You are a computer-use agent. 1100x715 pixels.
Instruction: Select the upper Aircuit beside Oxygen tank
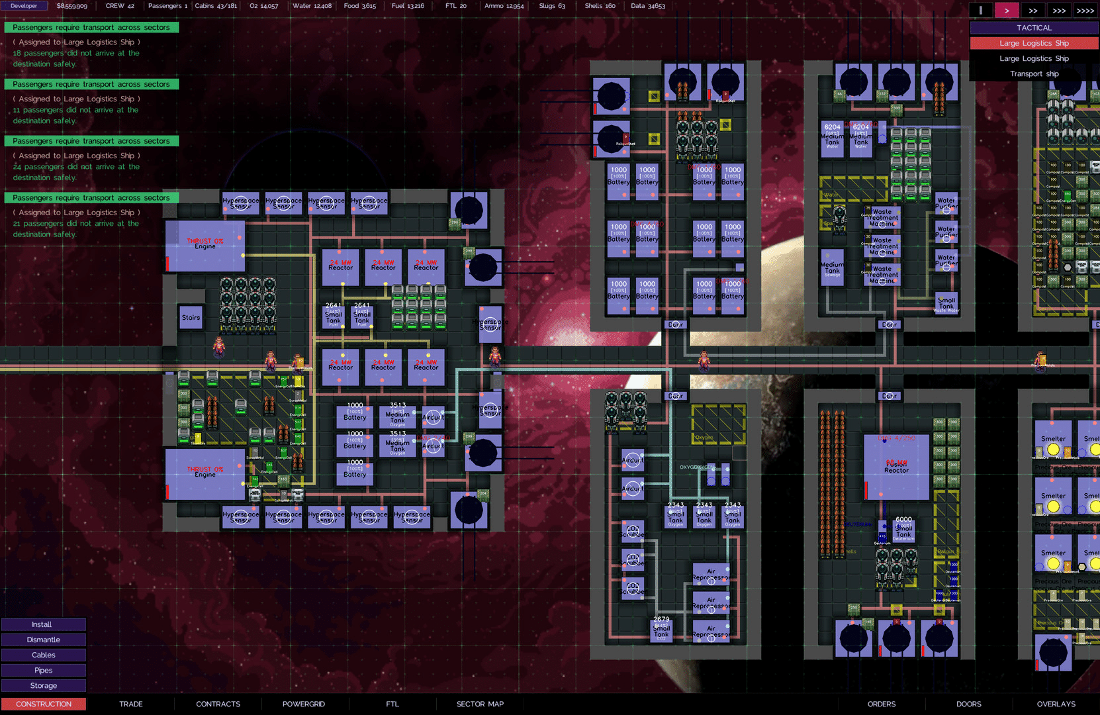click(x=434, y=417)
